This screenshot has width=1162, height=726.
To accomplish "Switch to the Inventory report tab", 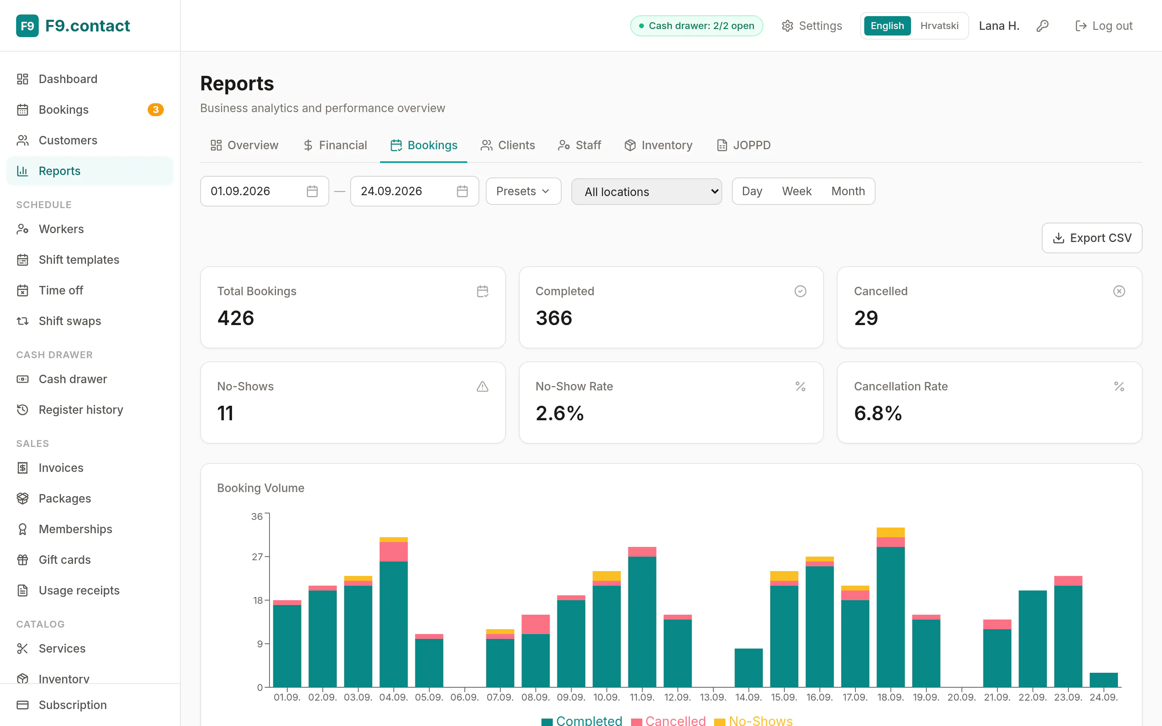I will [658, 146].
